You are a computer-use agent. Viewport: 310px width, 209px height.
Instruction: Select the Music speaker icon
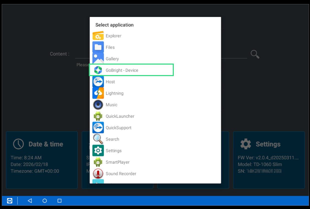pos(98,105)
